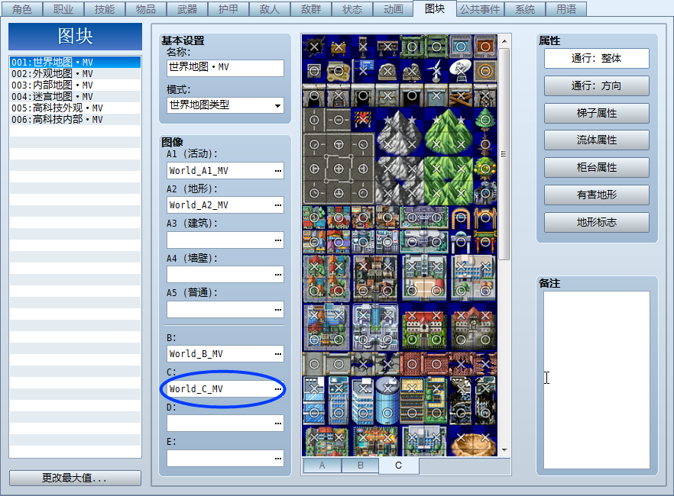Select the red X hazard barrier tile

pos(363,120)
